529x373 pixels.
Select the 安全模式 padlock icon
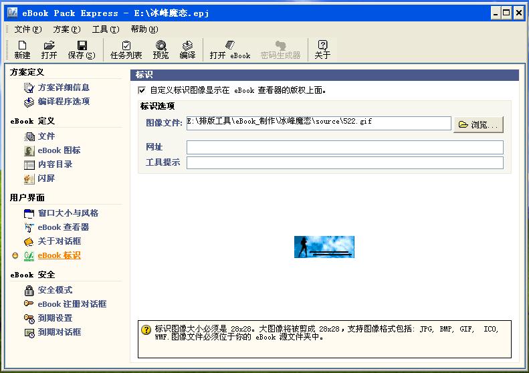pos(29,290)
